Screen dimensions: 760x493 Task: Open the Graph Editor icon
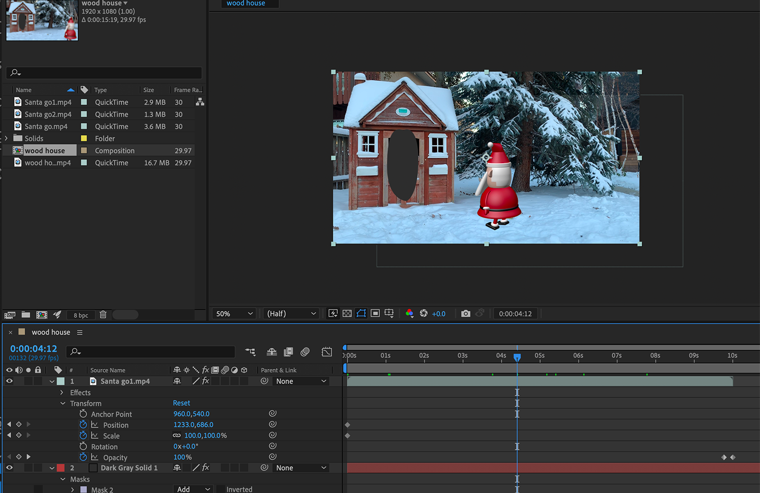click(327, 352)
